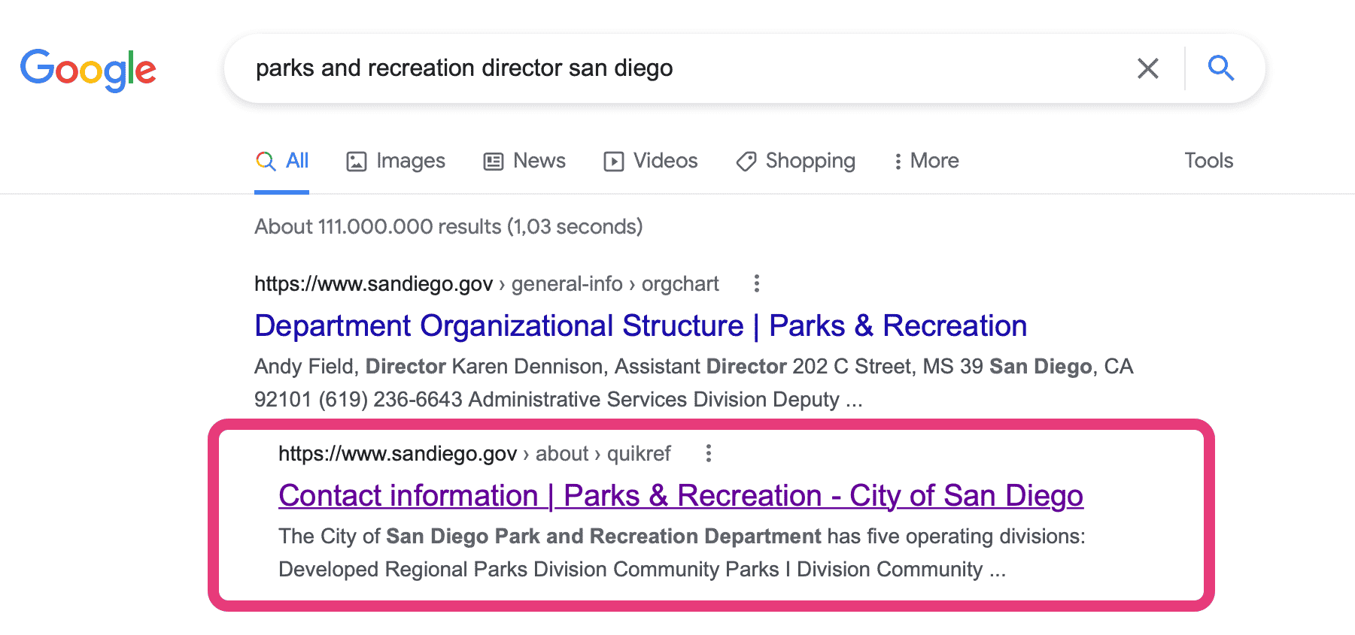Click the Andy Field, Director snippet text
Screen dimensions: 1355x635
click(x=694, y=383)
